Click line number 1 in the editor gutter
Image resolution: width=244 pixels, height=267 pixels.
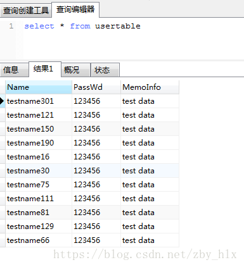[x=11, y=26]
